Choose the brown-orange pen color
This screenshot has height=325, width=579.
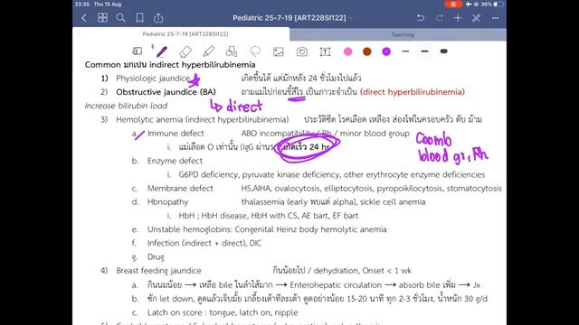[x=367, y=51]
